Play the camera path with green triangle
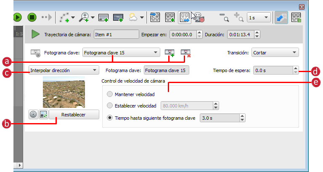Viewport: 323px width, 172px height. [x=35, y=34]
